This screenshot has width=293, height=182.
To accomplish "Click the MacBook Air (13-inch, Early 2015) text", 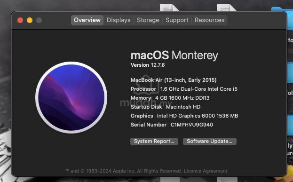I will coord(174,80).
